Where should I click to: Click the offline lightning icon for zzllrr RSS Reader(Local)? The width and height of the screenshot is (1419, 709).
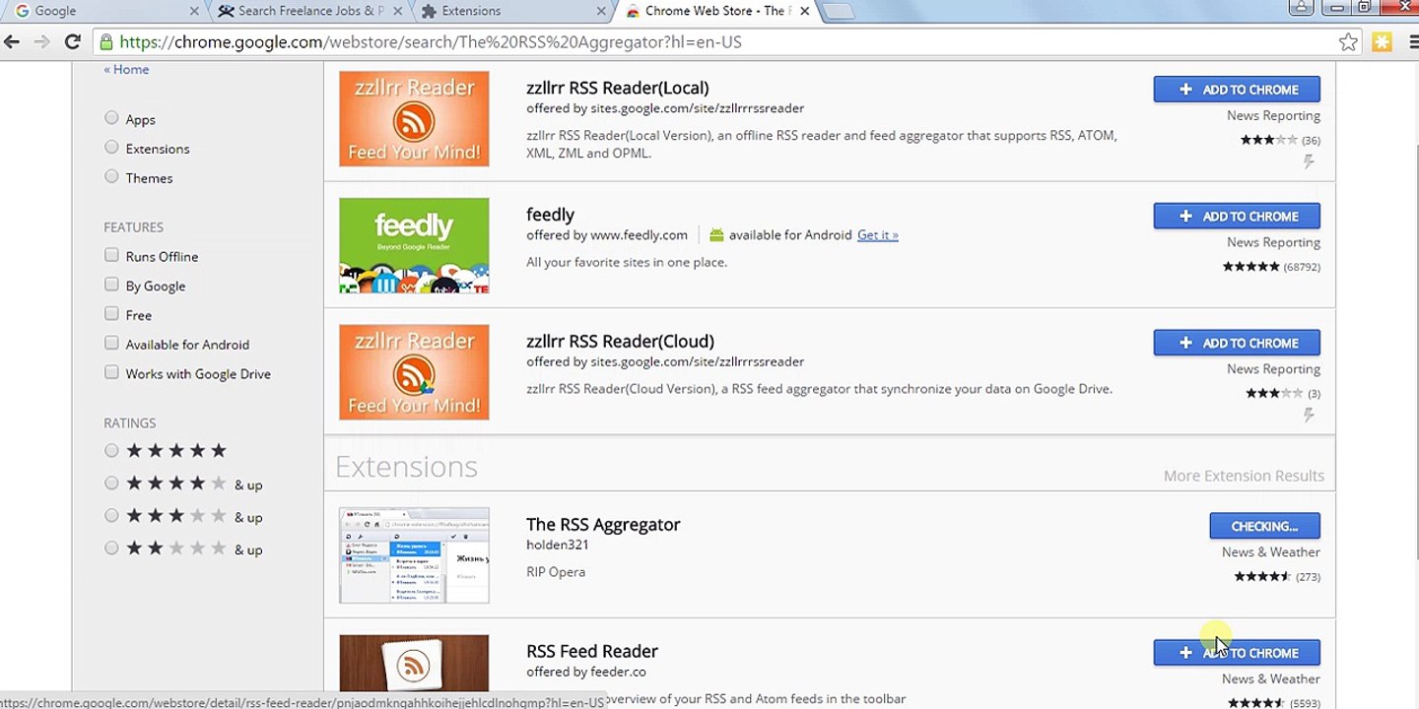click(1309, 161)
